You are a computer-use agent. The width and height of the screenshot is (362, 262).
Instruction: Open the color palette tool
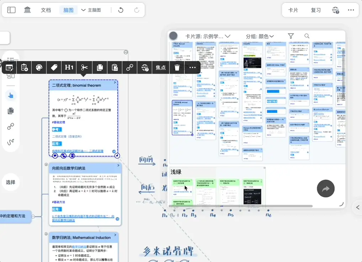(39, 67)
